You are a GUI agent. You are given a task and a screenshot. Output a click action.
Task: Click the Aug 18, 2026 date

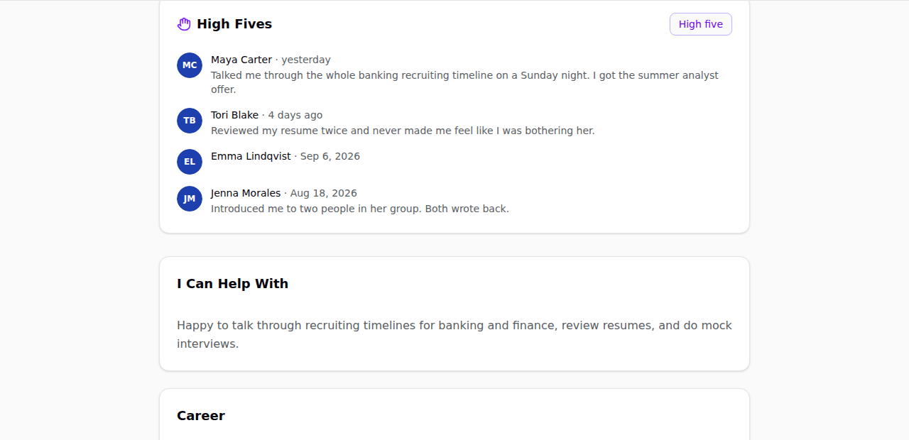pyautogui.click(x=324, y=193)
